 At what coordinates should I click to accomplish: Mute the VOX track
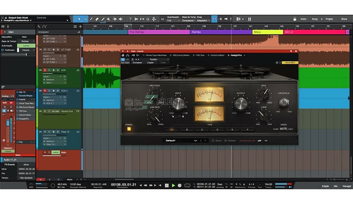pyautogui.click(x=45, y=70)
